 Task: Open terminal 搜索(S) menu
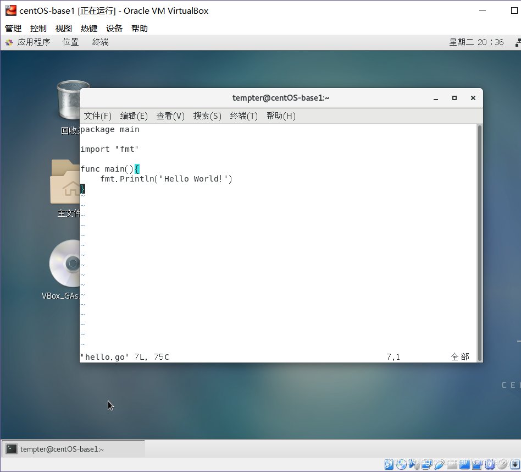point(207,116)
